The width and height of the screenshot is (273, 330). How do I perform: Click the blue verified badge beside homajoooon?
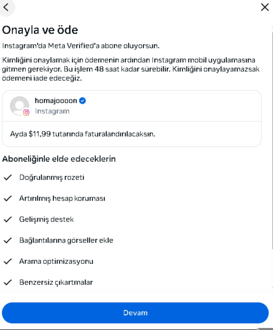(82, 101)
